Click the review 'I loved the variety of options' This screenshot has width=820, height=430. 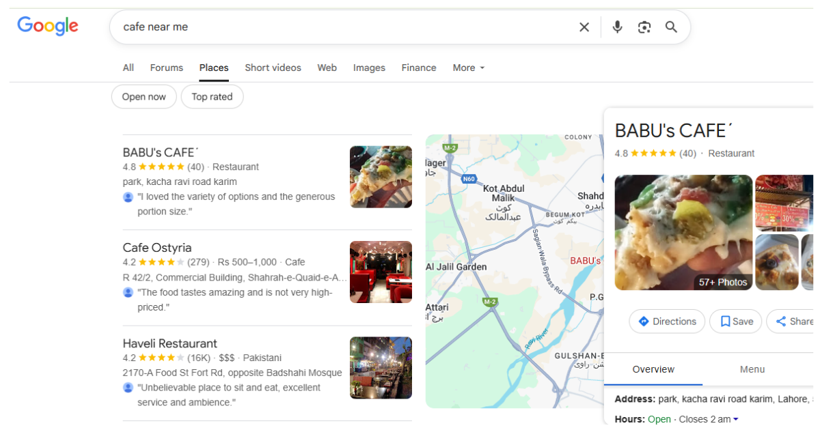(236, 204)
